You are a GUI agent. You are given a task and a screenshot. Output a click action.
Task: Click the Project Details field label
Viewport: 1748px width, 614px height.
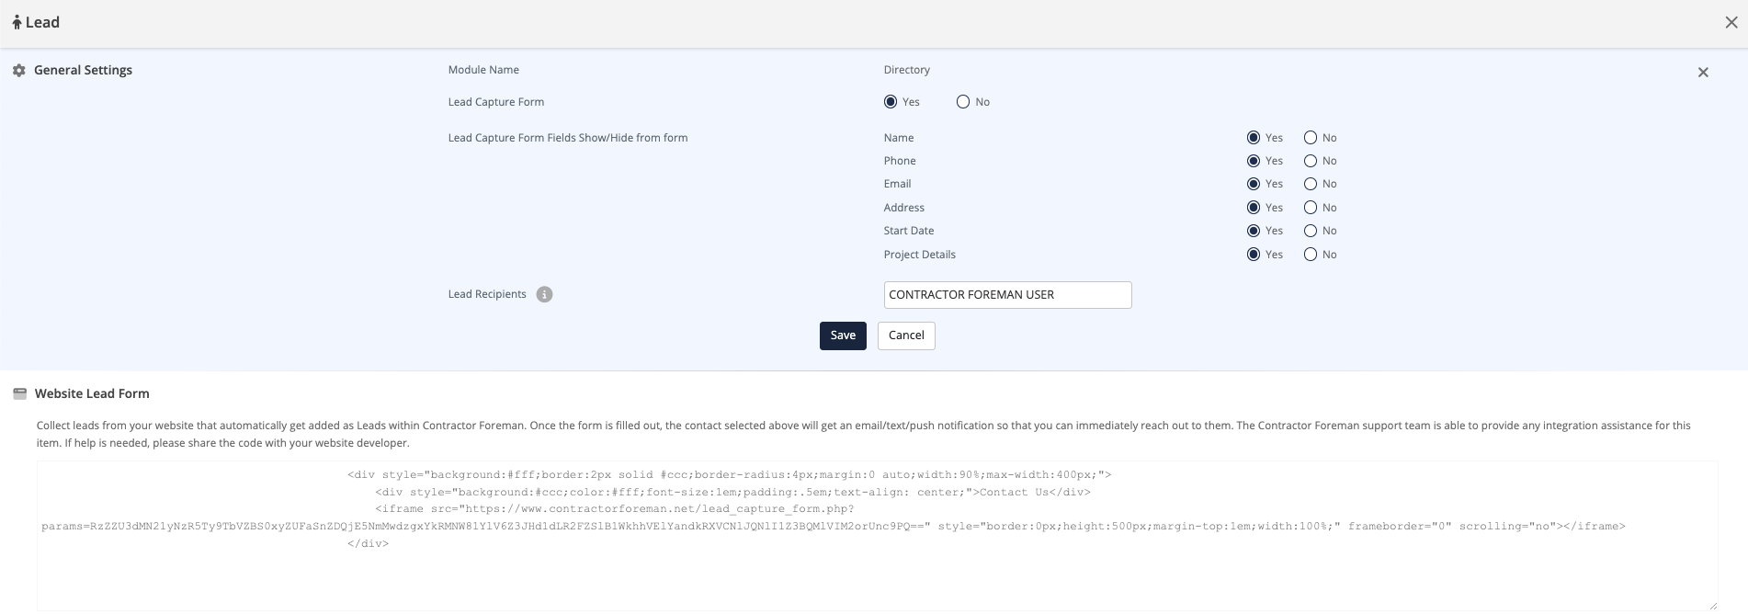click(x=920, y=255)
